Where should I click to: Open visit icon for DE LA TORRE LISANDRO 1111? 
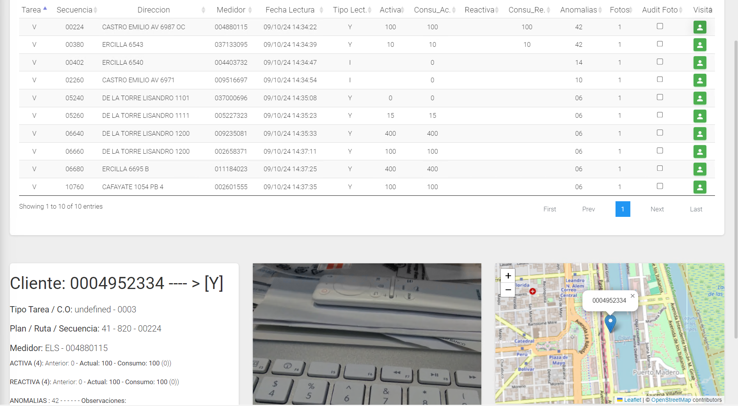pos(700,116)
